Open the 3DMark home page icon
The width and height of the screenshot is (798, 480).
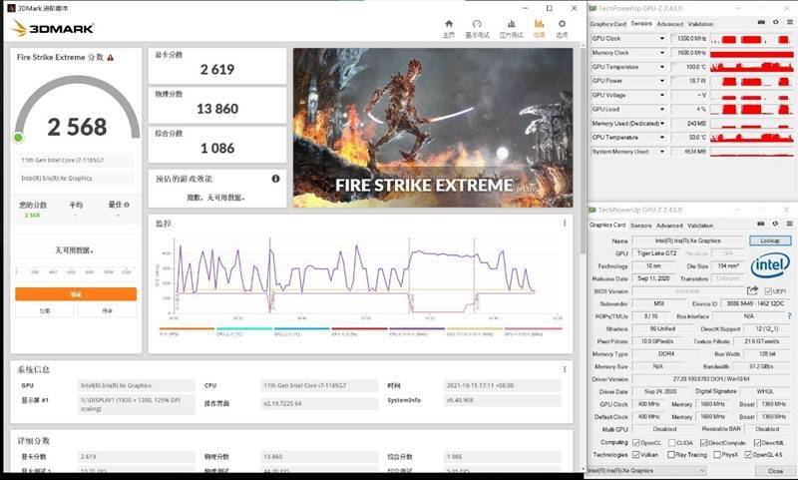pyautogui.click(x=449, y=24)
